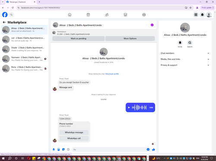Click 'Do you except Section 8 voucher' message
Image resolution: width=216 pixels, height=161 pixels.
coord(74,82)
